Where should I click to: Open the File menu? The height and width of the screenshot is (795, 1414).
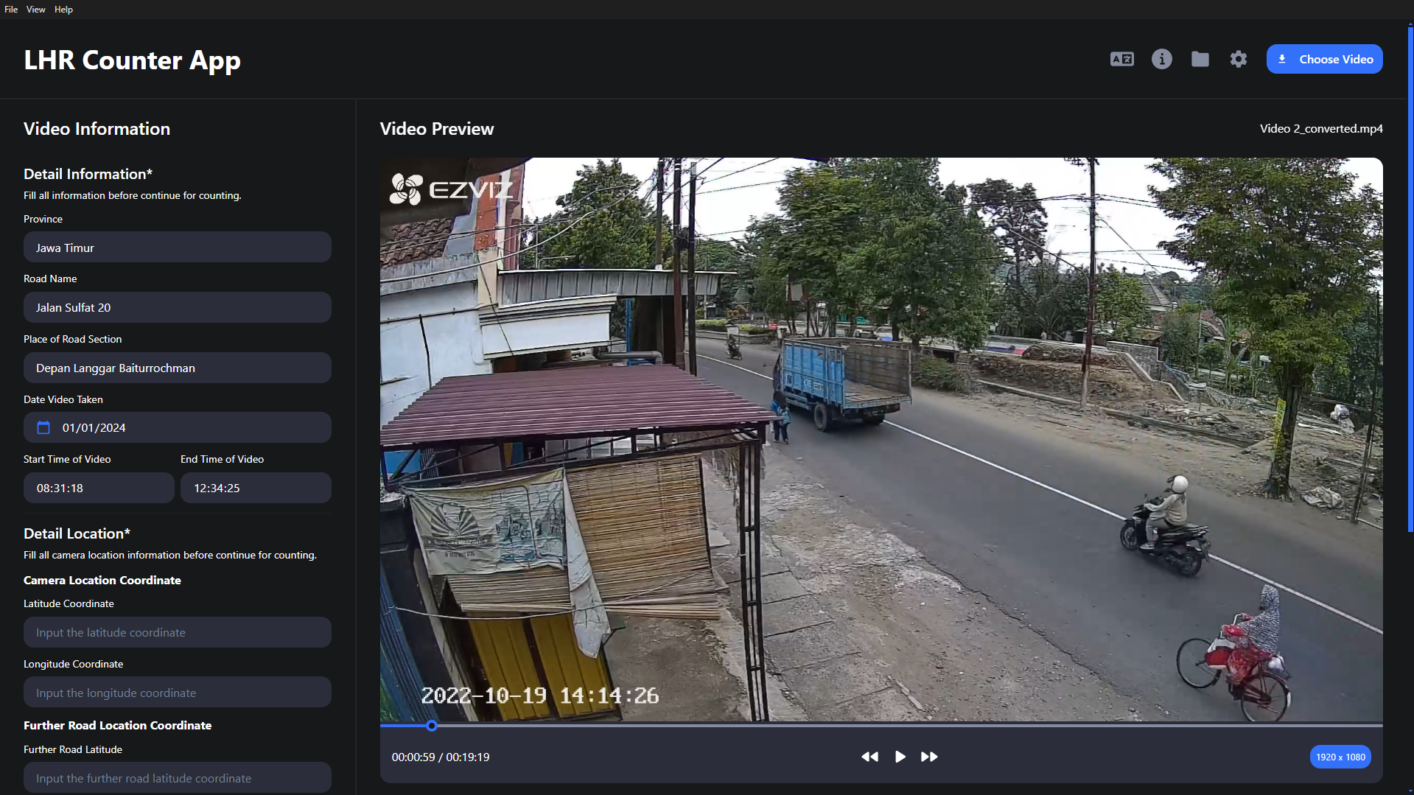click(11, 10)
